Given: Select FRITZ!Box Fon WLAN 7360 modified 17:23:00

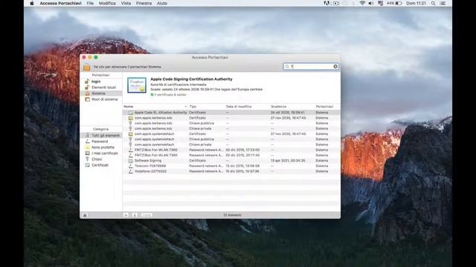Looking at the screenshot, I should 231,150.
